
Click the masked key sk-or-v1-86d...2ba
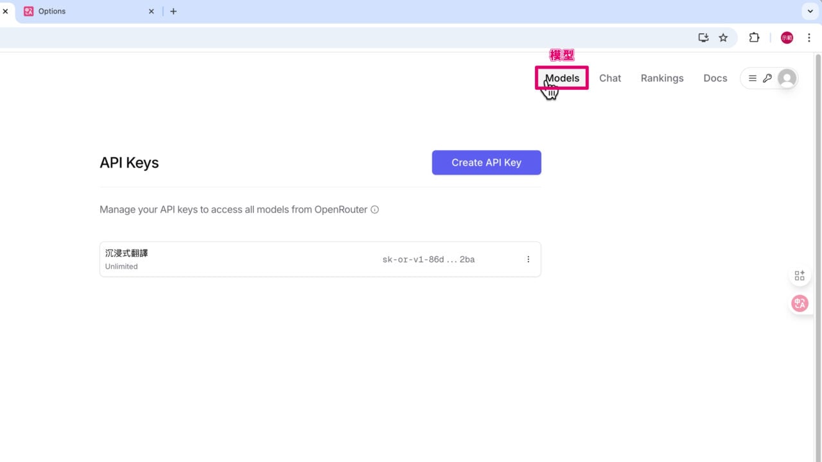tap(428, 259)
